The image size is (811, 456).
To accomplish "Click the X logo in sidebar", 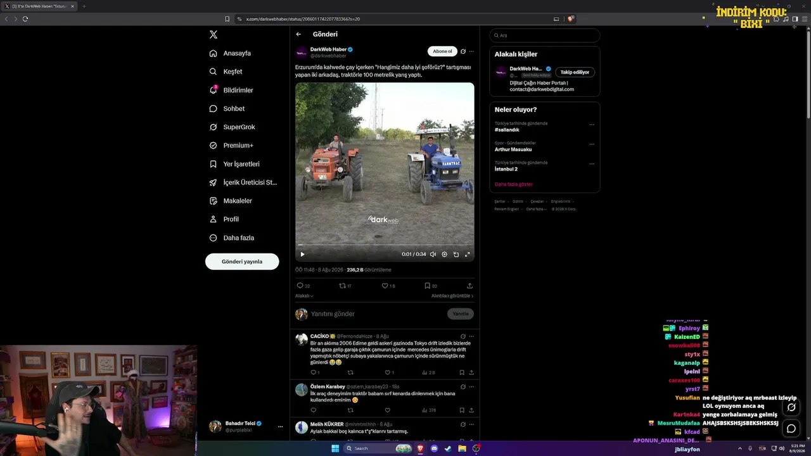I will click(214, 35).
